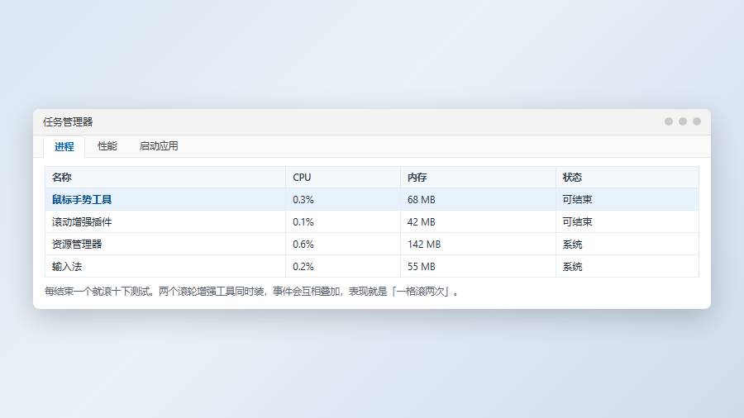
Task: Click 系统 status of 资源管理器
Action: click(572, 244)
